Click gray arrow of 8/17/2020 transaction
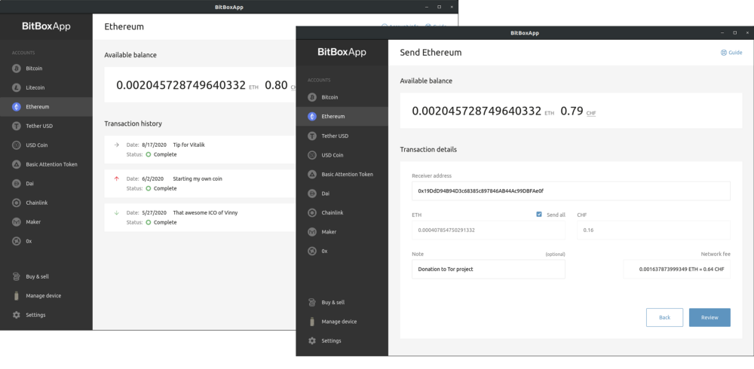 pyautogui.click(x=116, y=145)
